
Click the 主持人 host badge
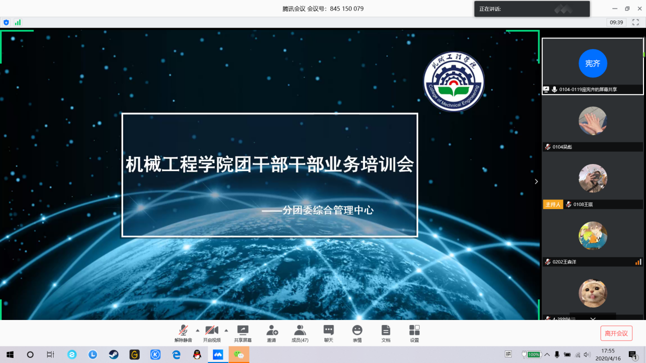(553, 204)
